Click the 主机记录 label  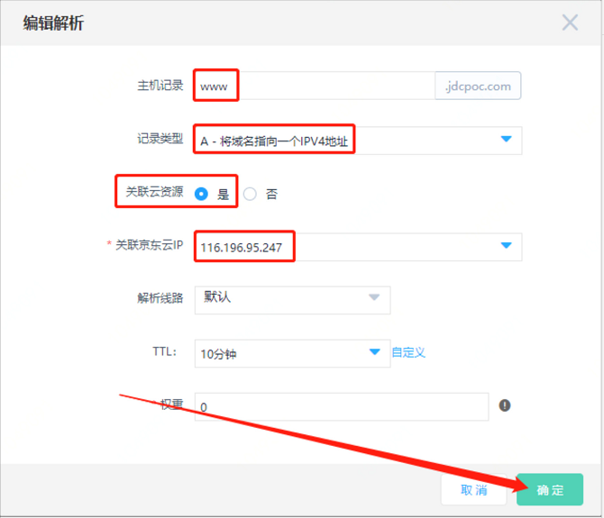160,85
